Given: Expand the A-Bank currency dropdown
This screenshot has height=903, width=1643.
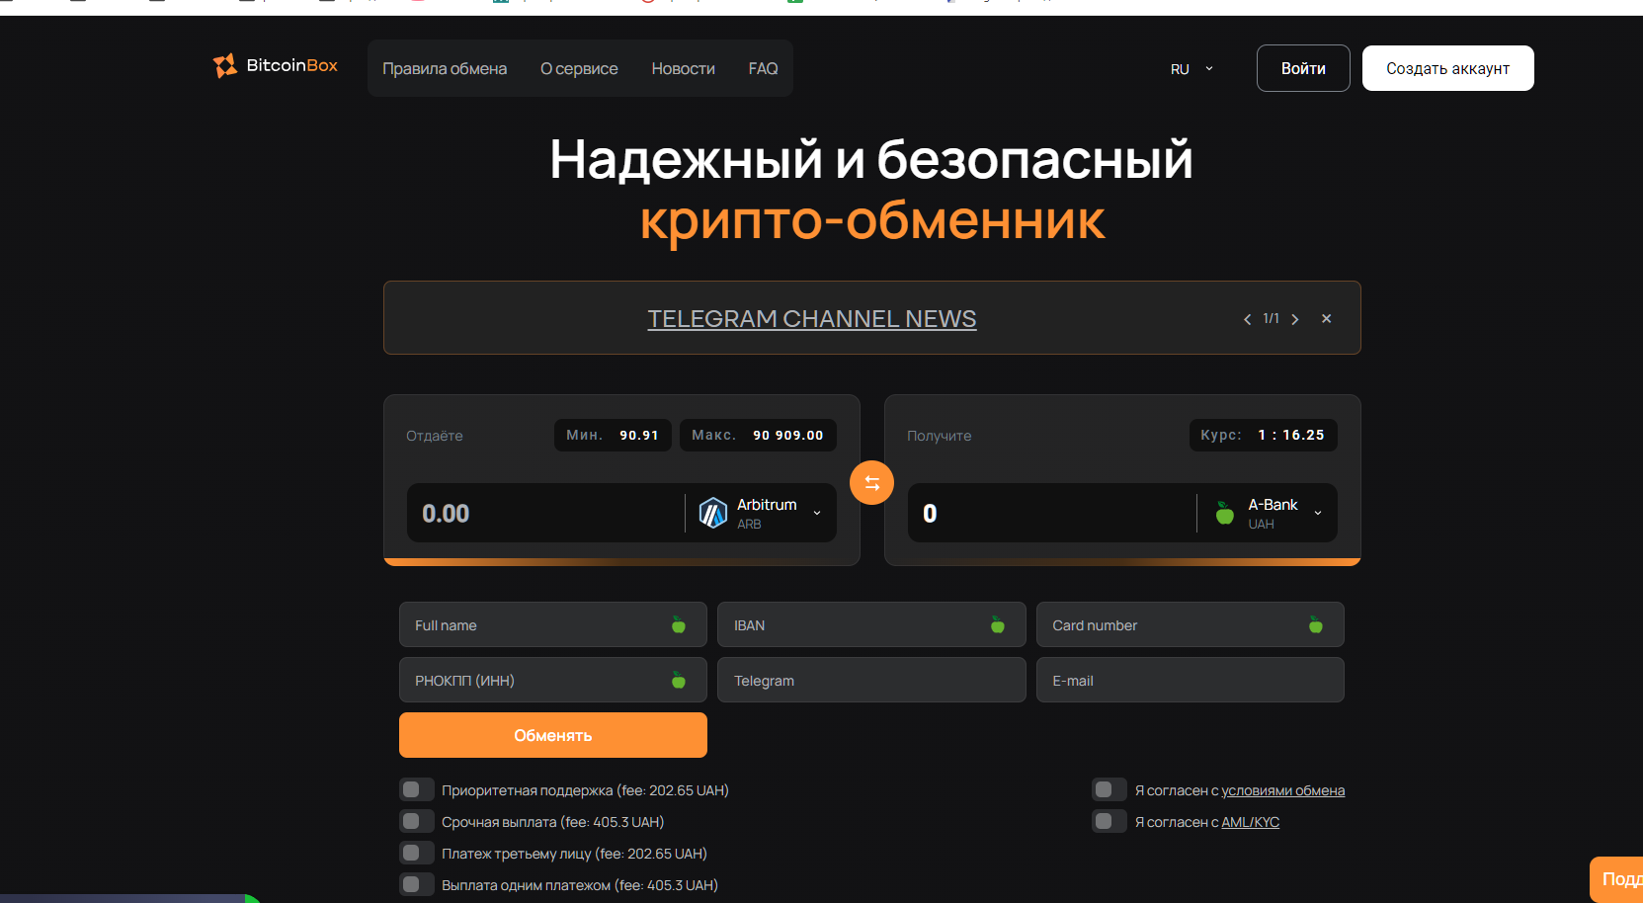Looking at the screenshot, I should [1318, 513].
